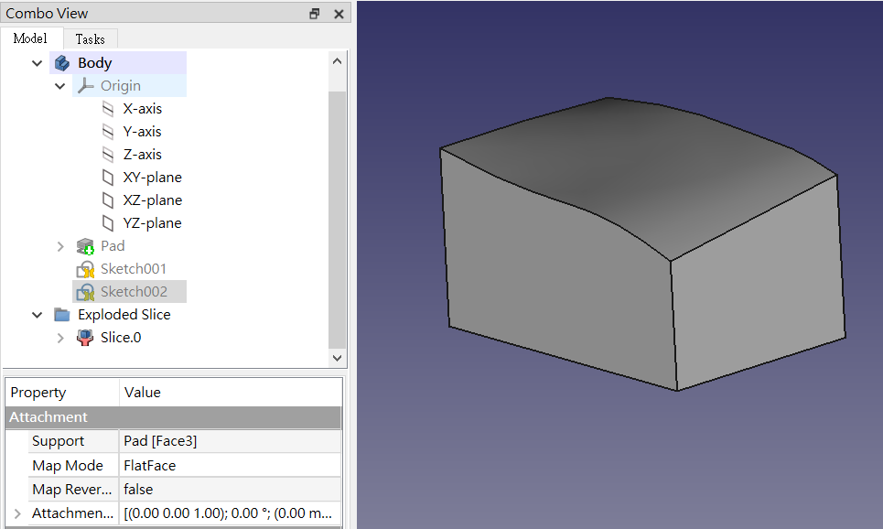Click the YZ-plane icon

108,223
